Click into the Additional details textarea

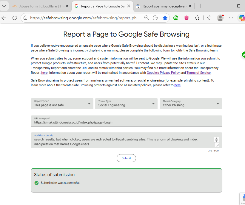127,140
